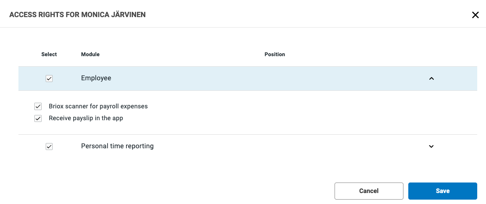Click the Position column header
The image size is (486, 204).
(x=275, y=54)
